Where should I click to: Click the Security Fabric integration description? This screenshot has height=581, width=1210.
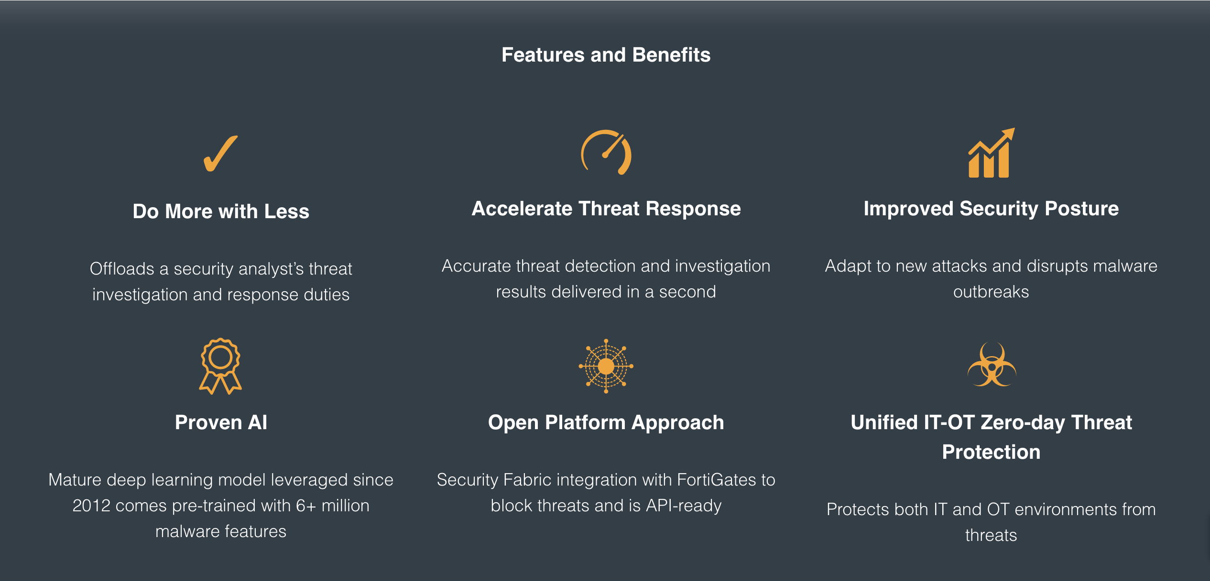point(606,492)
